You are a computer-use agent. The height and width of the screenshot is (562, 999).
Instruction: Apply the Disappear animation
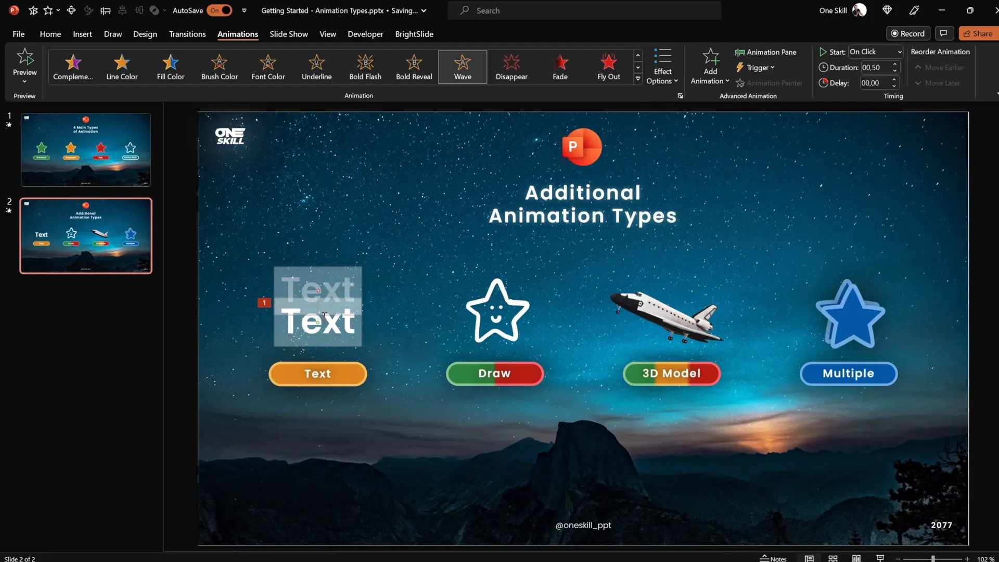[511, 67]
